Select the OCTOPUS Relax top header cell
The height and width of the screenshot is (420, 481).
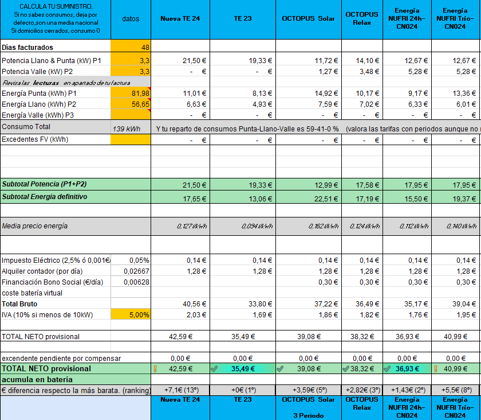(362, 20)
